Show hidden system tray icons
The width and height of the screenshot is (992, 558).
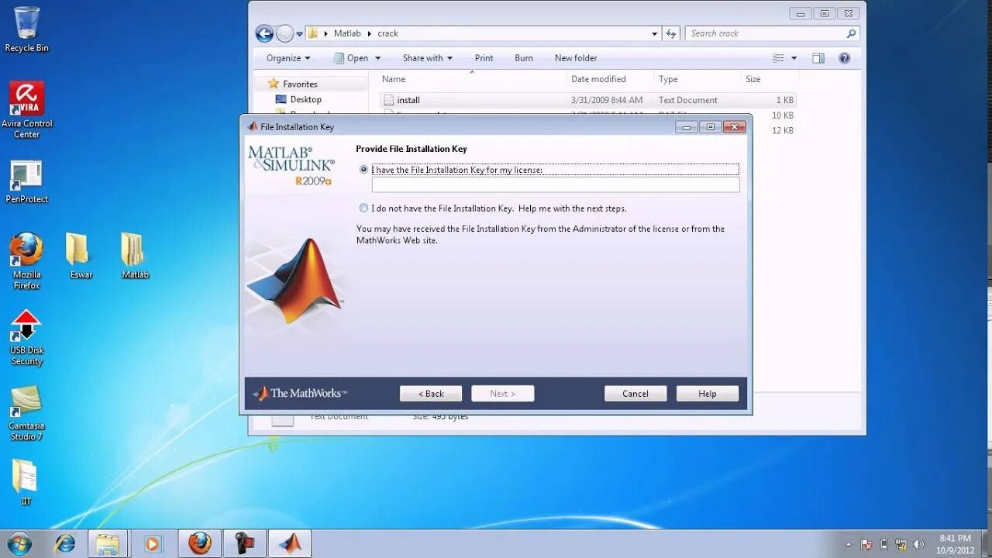(x=849, y=544)
